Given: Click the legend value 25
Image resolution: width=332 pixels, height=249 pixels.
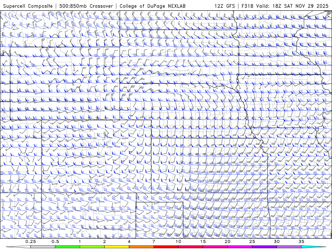Looking at the screenshot, I should tap(252, 242).
